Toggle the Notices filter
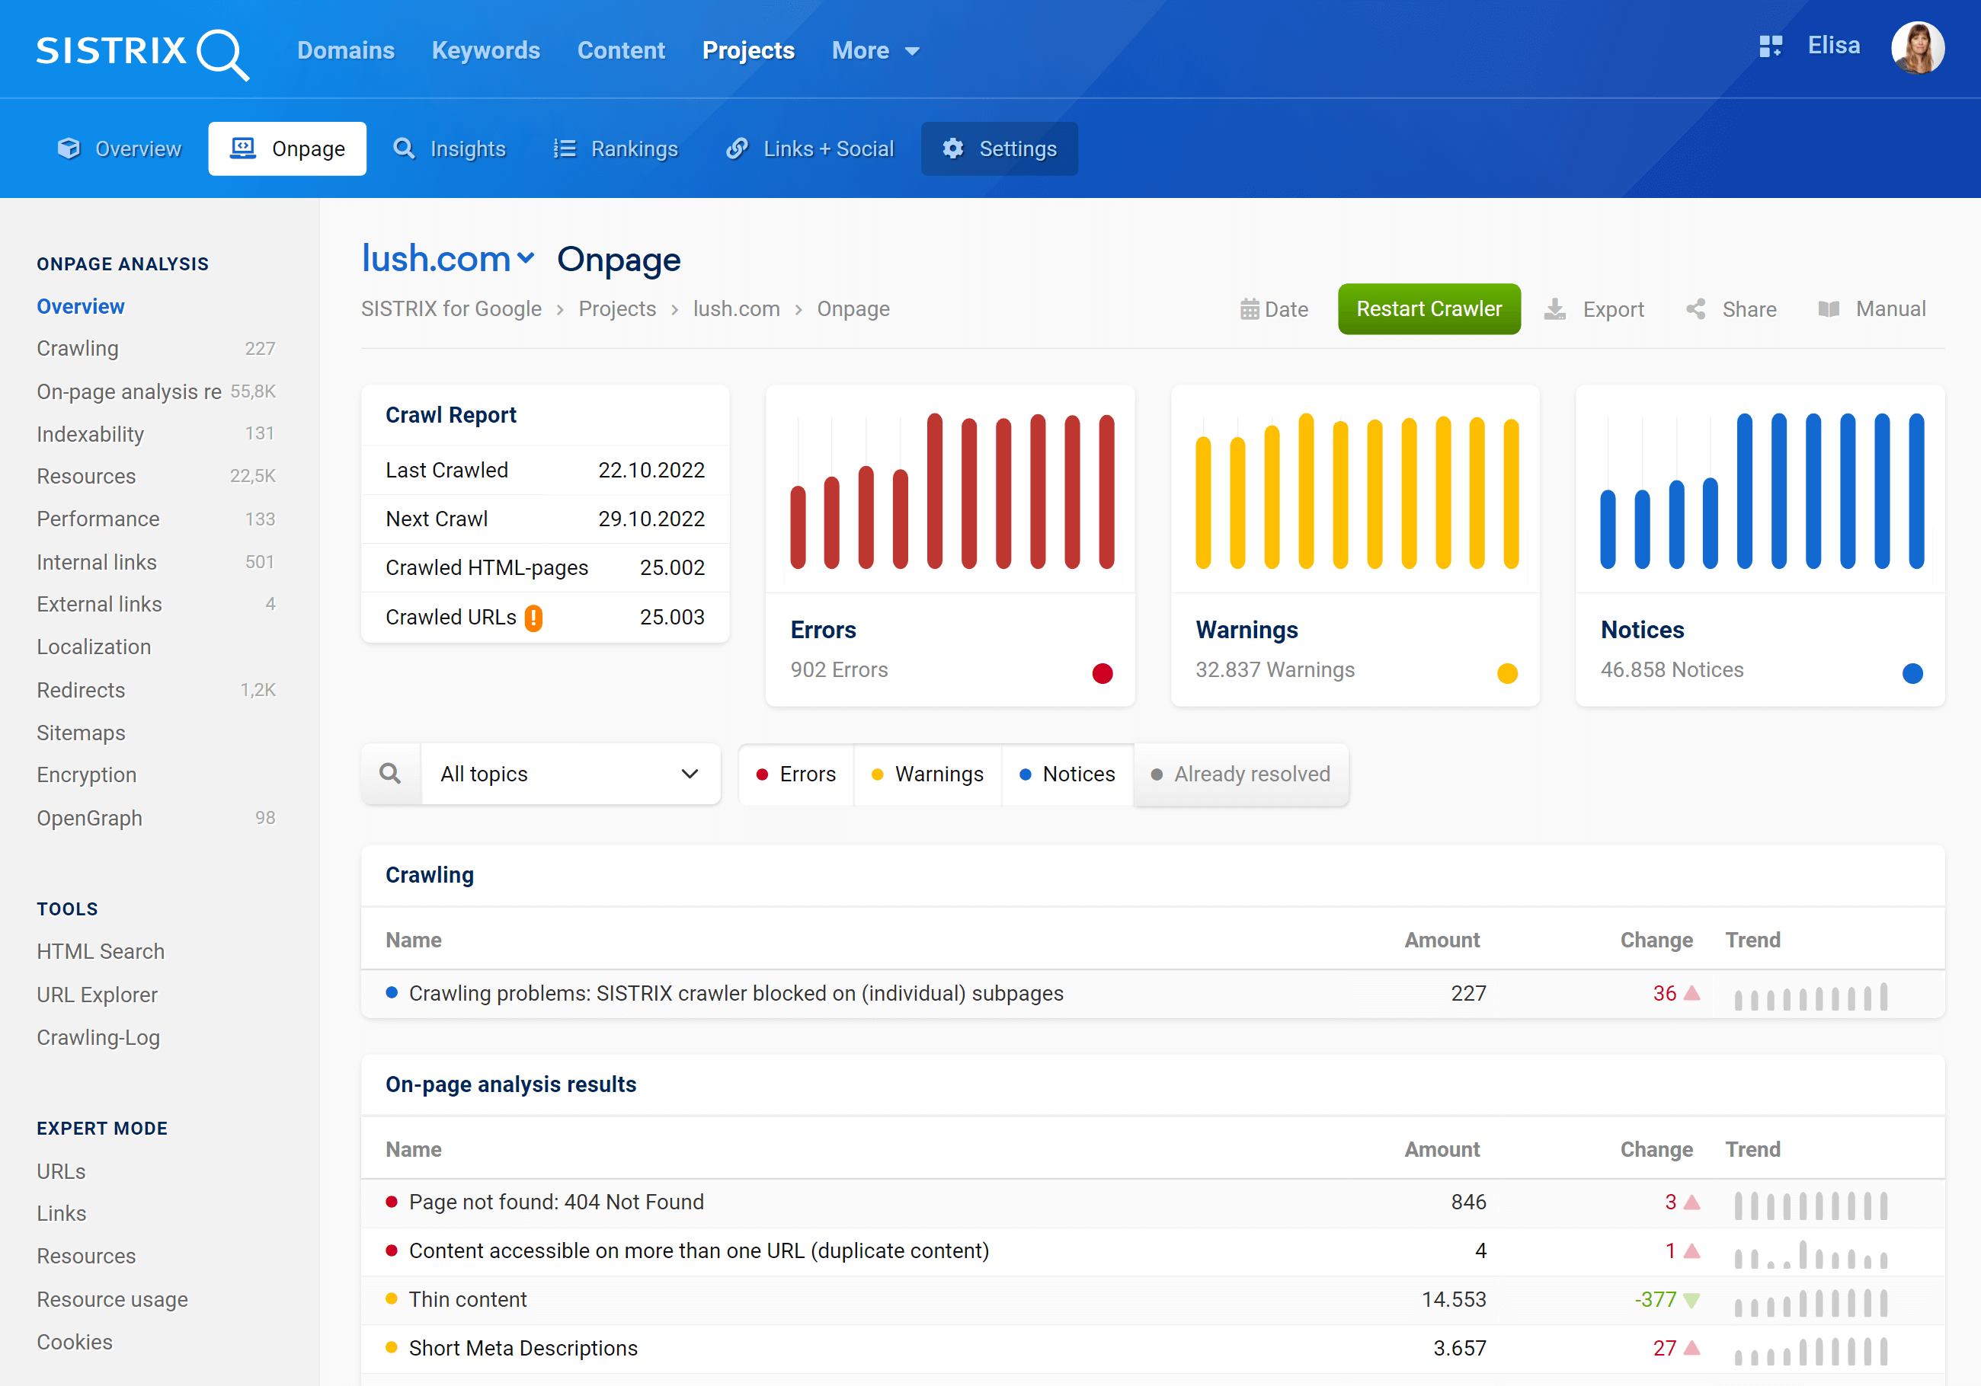This screenshot has height=1386, width=1981. 1068,774
